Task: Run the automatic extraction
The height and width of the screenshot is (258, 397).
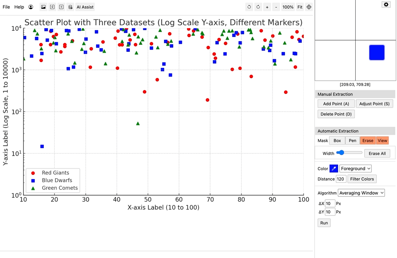Action: tap(324, 222)
